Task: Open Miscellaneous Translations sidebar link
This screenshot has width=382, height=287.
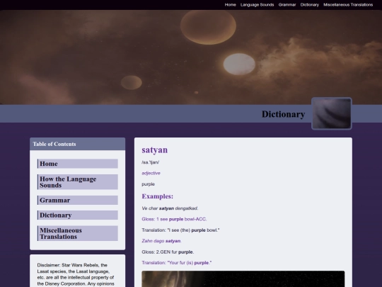Action: click(x=78, y=233)
